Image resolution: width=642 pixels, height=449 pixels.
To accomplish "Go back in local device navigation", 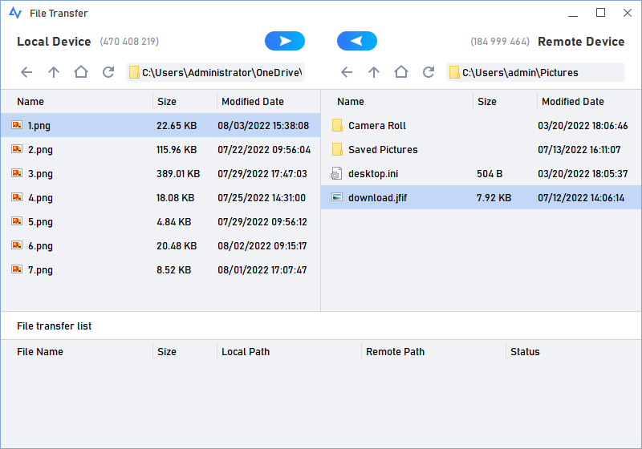I will [x=26, y=72].
